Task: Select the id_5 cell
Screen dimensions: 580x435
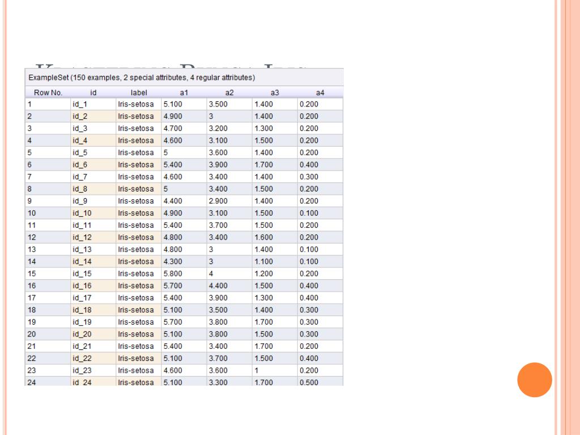Action: tap(93, 153)
